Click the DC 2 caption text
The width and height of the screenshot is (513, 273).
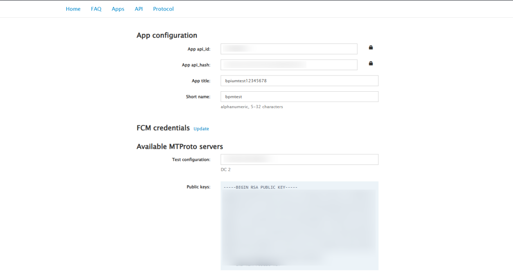pos(226,170)
